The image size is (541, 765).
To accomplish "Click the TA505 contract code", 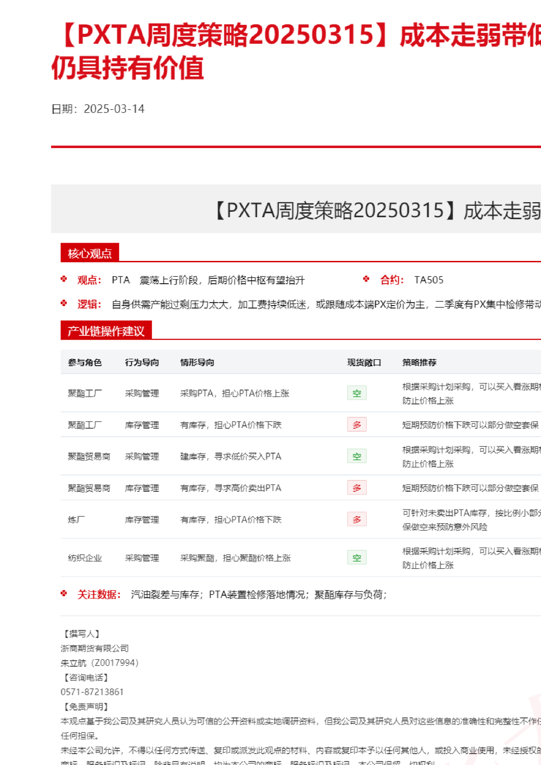I will coord(429,280).
